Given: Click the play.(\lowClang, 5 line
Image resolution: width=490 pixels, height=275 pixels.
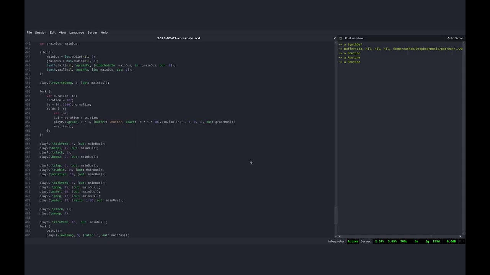Looking at the screenshot, I should coord(88,235).
